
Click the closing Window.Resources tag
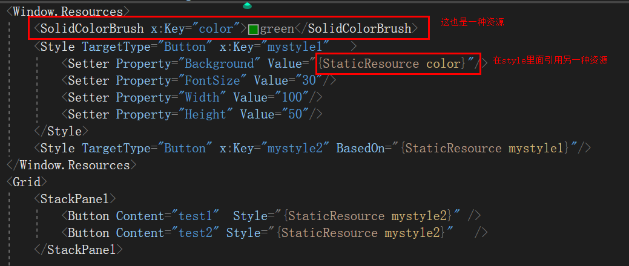[71, 165]
